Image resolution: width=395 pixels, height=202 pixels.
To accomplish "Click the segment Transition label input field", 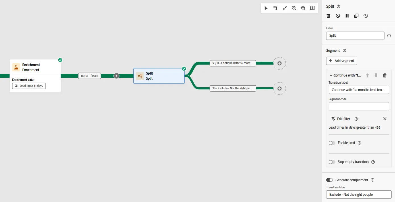I will click(x=359, y=90).
